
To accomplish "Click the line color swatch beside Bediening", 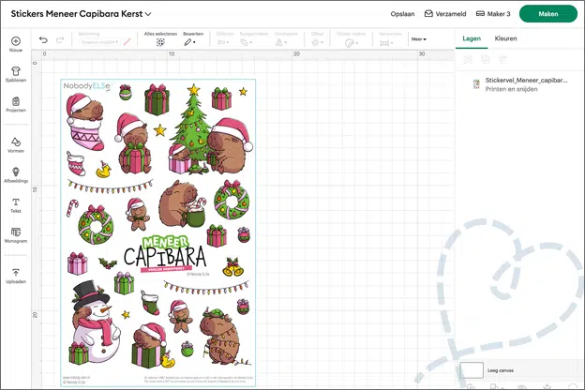I will [x=127, y=42].
